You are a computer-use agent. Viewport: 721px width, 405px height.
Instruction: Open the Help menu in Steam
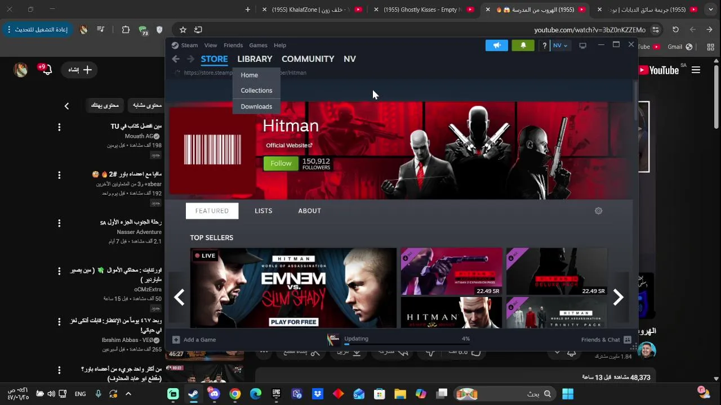click(x=280, y=46)
